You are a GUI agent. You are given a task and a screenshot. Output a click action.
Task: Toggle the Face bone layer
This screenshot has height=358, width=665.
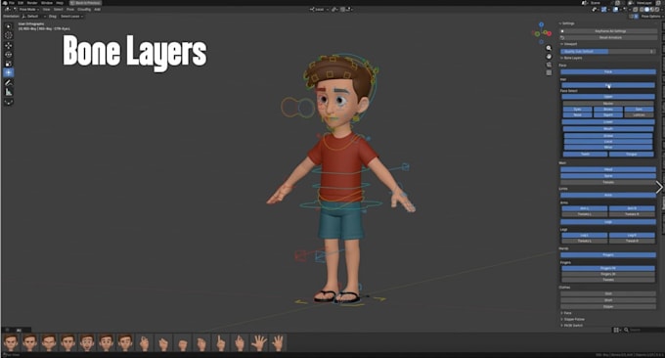pyautogui.click(x=608, y=71)
